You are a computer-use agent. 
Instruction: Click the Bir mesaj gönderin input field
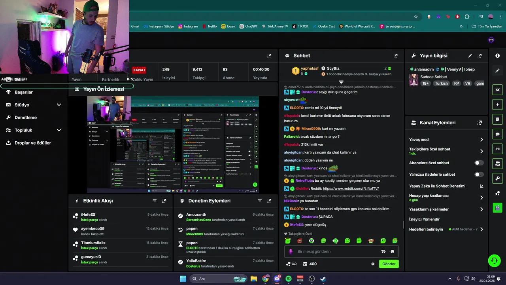pos(341,251)
